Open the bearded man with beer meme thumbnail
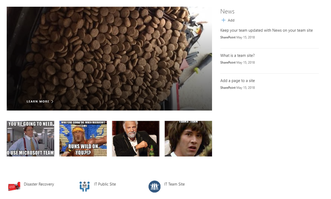 [x=136, y=139]
